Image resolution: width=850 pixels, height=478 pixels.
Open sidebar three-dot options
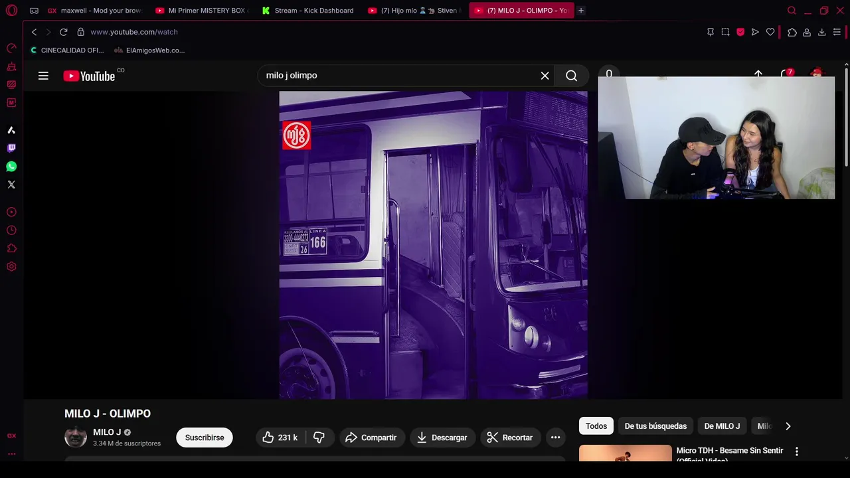coord(11,454)
